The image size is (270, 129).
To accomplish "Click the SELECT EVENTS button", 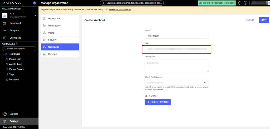I will 157,102.
